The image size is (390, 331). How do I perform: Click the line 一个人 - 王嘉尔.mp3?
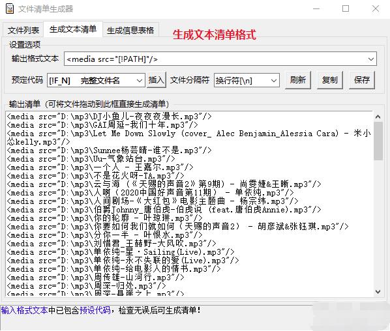100,167
